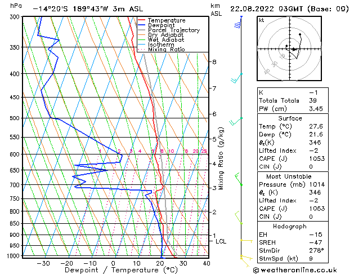
Task: Click the 700 hPa pressure axis label
Action: coord(16,185)
